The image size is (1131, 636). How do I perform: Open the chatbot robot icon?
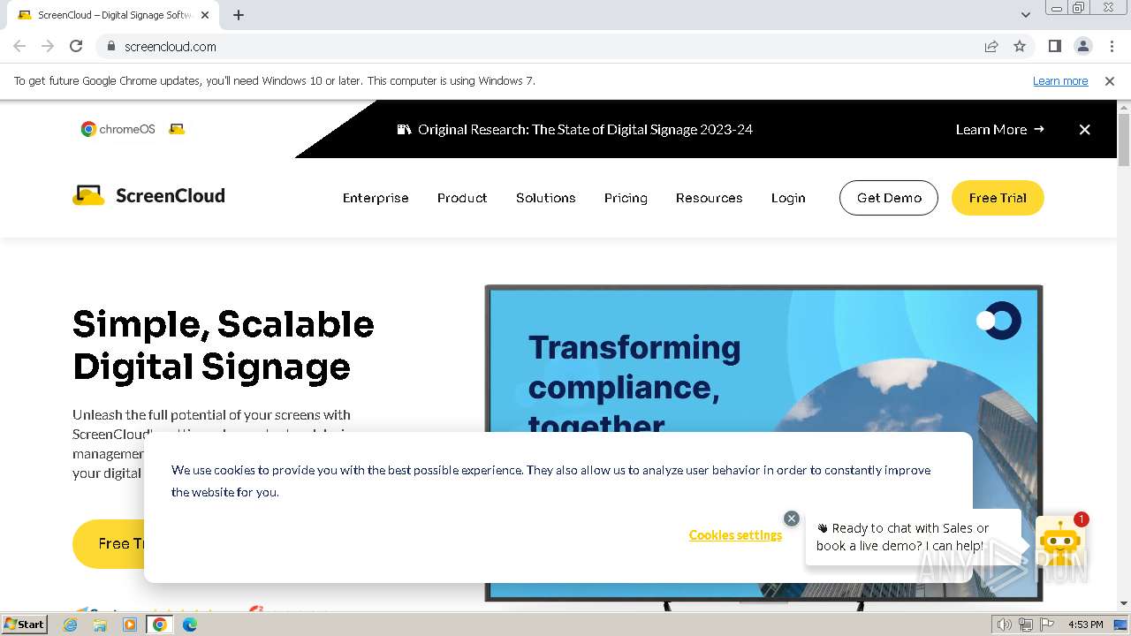tap(1059, 541)
